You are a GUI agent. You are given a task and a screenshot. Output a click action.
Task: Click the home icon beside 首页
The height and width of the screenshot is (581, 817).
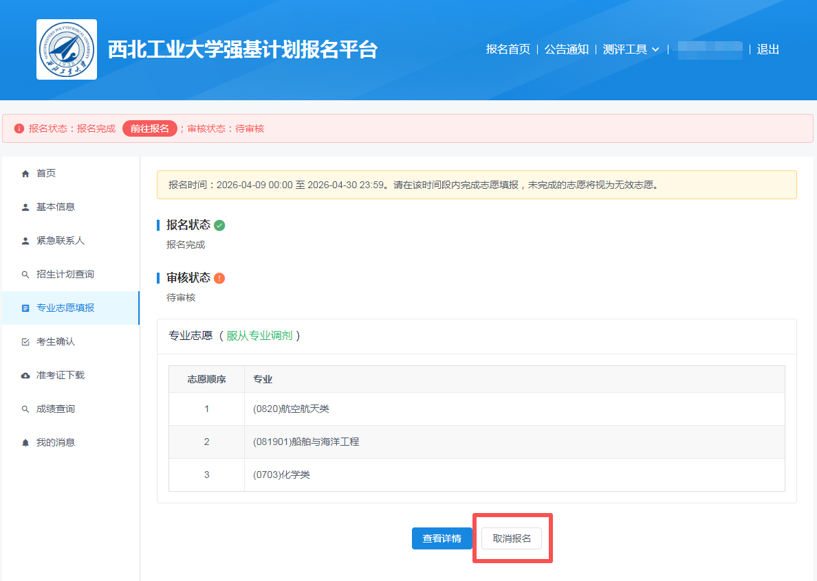coord(25,174)
